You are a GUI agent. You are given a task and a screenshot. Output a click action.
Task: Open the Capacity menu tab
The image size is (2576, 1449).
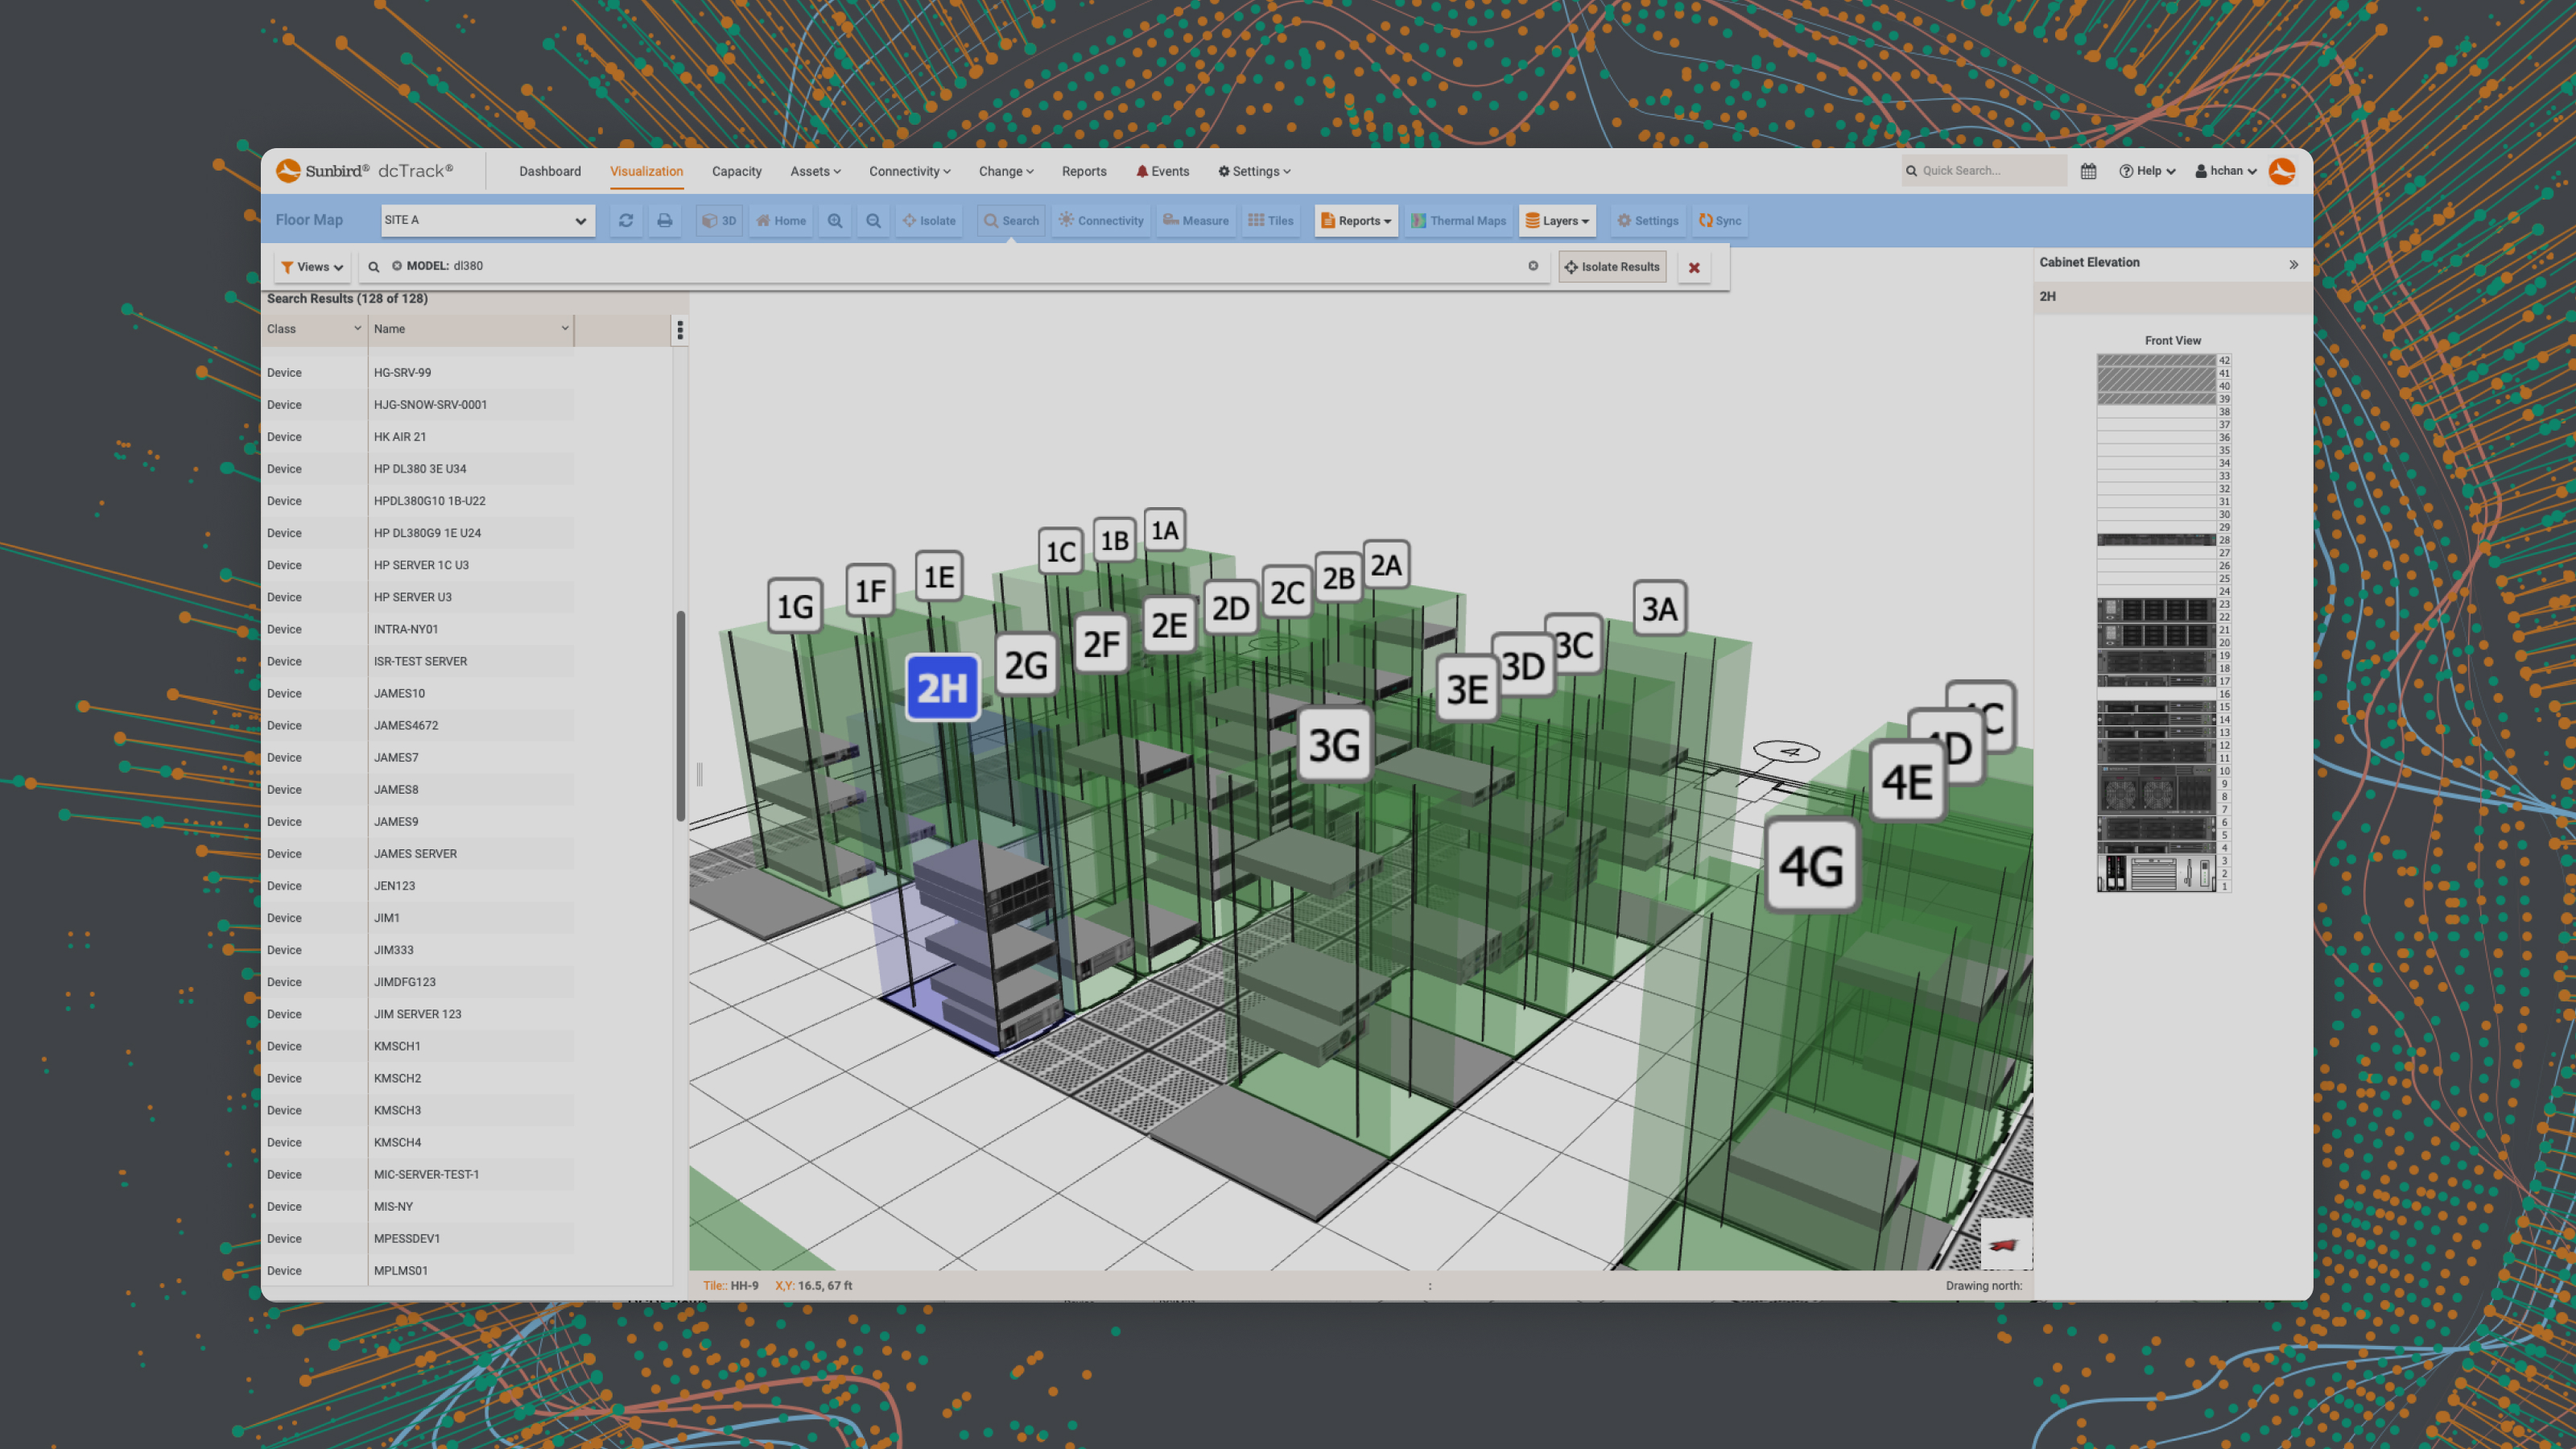(x=736, y=171)
